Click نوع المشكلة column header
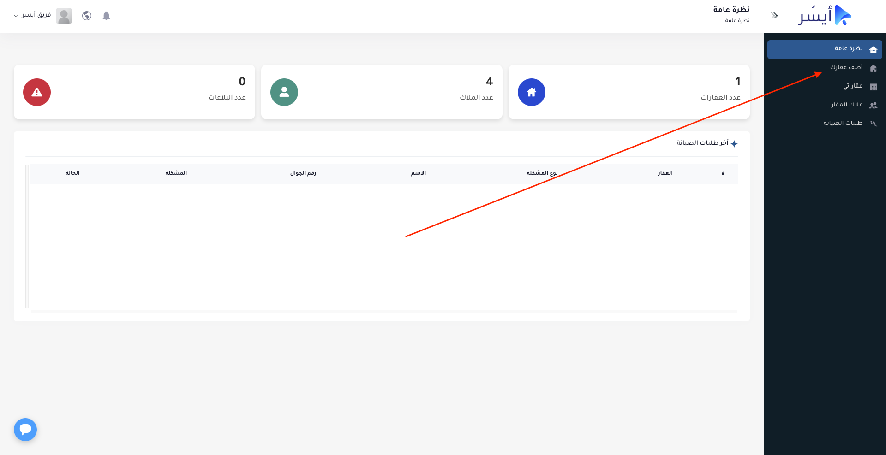 pyautogui.click(x=542, y=173)
